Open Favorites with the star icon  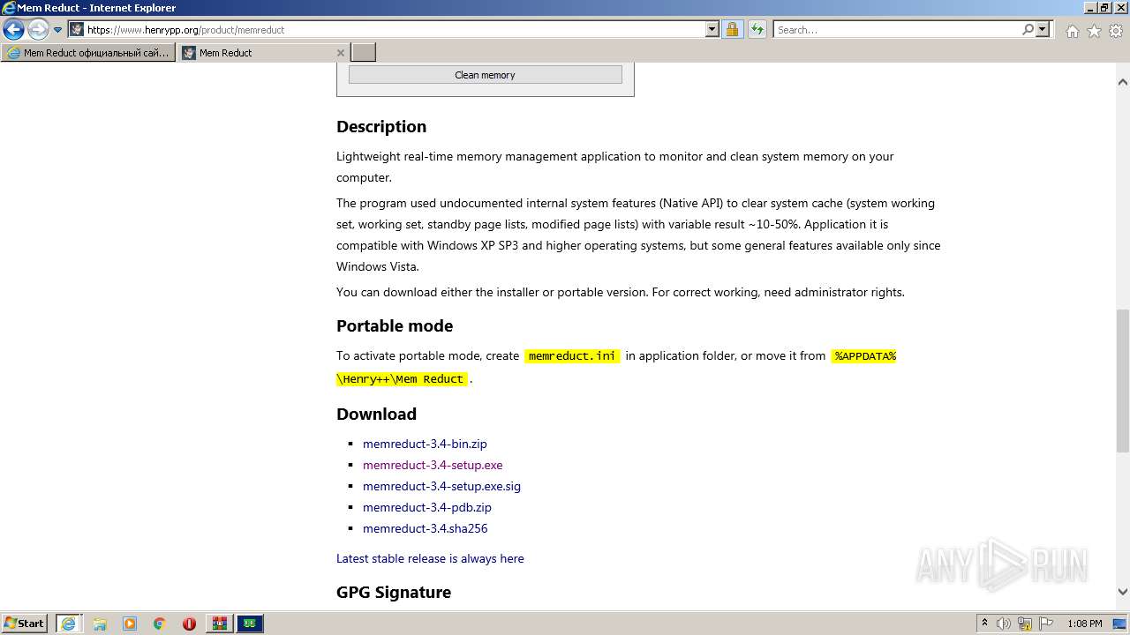1094,31
